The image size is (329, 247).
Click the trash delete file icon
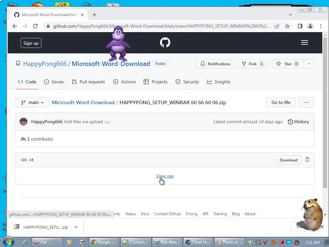coord(307,160)
